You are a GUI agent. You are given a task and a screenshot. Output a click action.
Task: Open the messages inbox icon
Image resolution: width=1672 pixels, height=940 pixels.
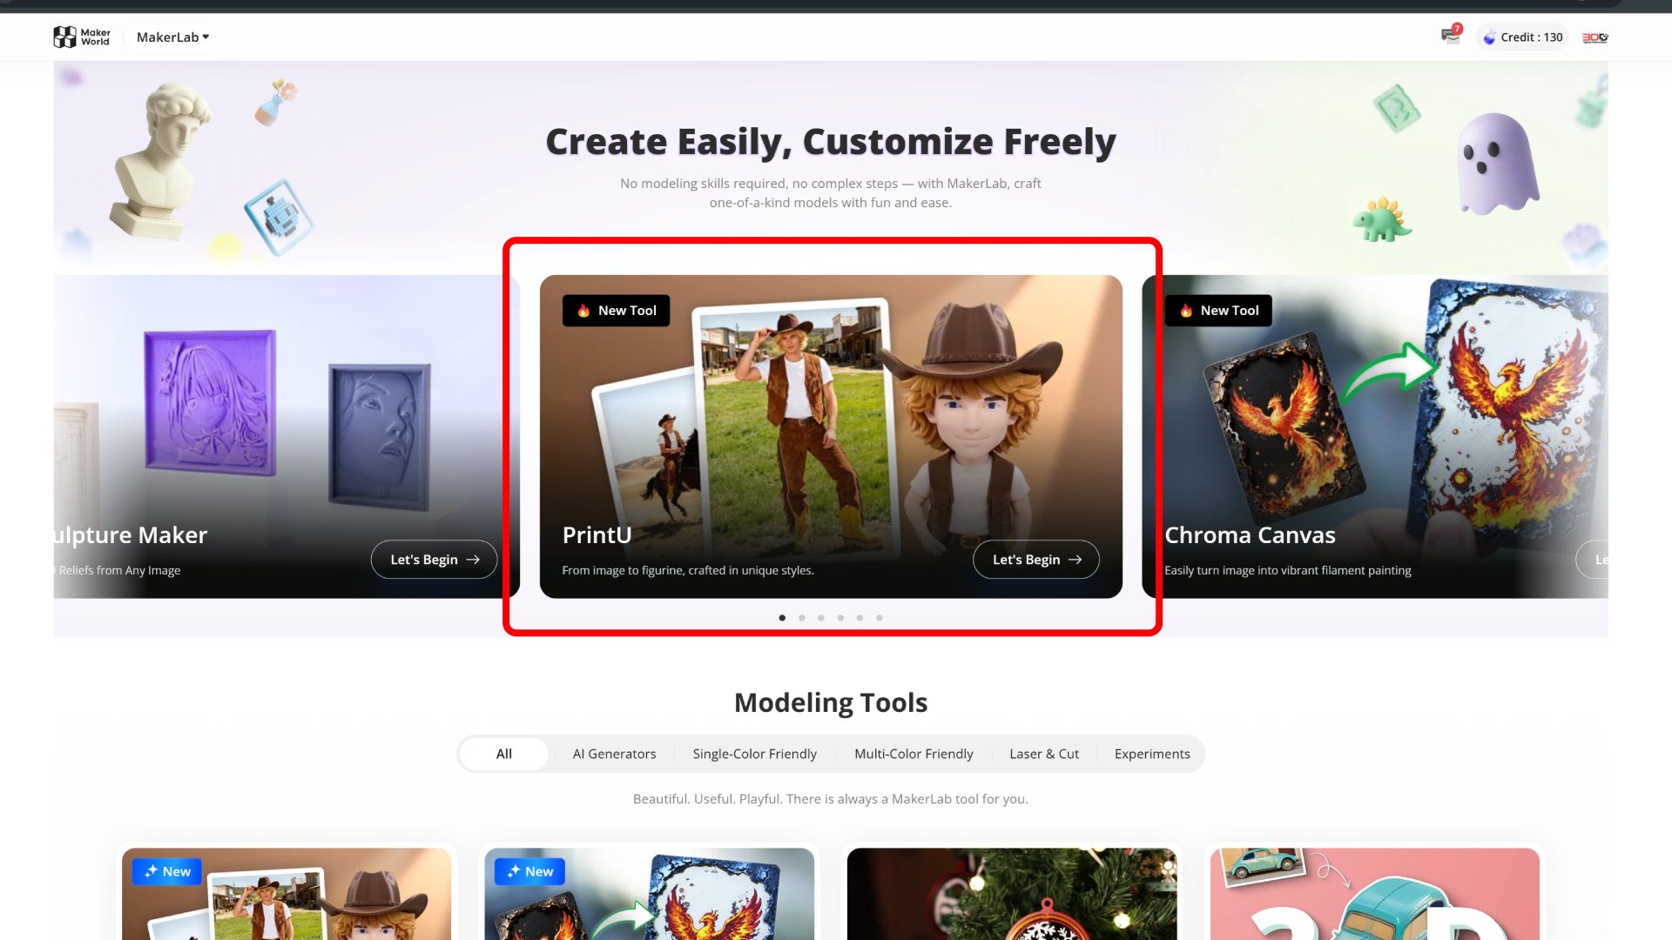[x=1450, y=36]
